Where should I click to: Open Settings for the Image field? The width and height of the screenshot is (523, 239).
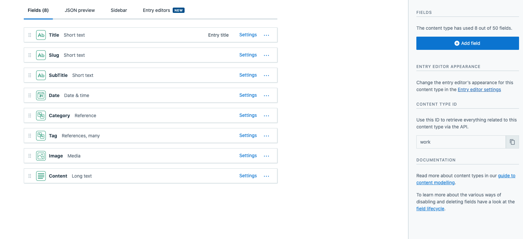click(x=248, y=155)
